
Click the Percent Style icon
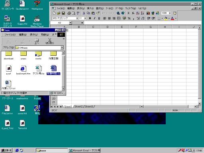click(x=129, y=18)
